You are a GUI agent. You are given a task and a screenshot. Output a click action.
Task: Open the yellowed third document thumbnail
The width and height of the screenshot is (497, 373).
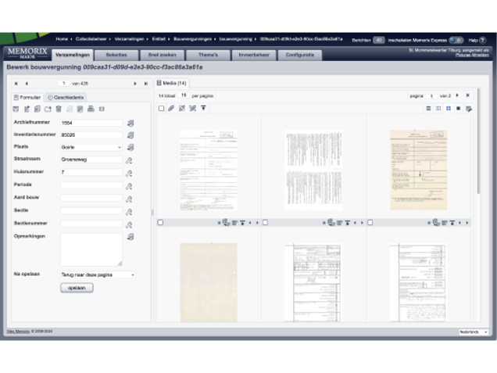tap(418, 170)
